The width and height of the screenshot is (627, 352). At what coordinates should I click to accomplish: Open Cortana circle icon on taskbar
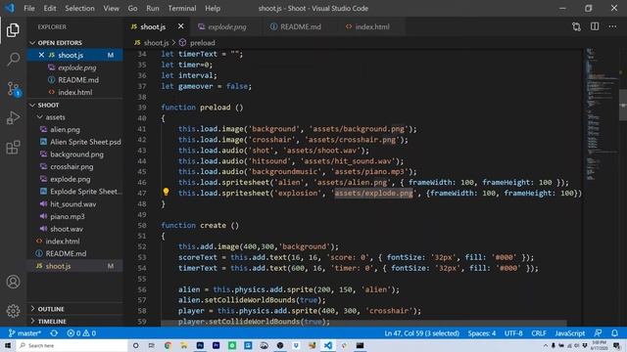(135, 345)
